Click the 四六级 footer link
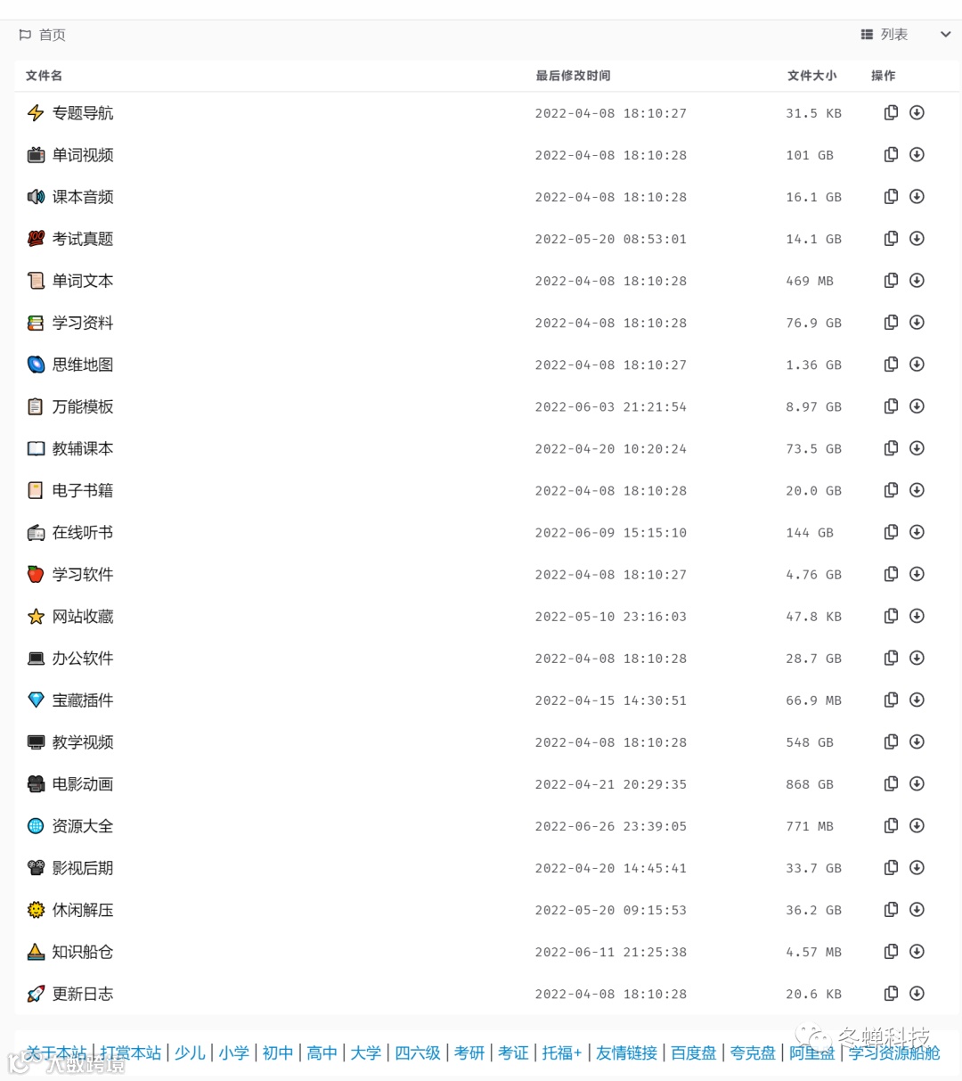Image resolution: width=962 pixels, height=1081 pixels. click(417, 1053)
